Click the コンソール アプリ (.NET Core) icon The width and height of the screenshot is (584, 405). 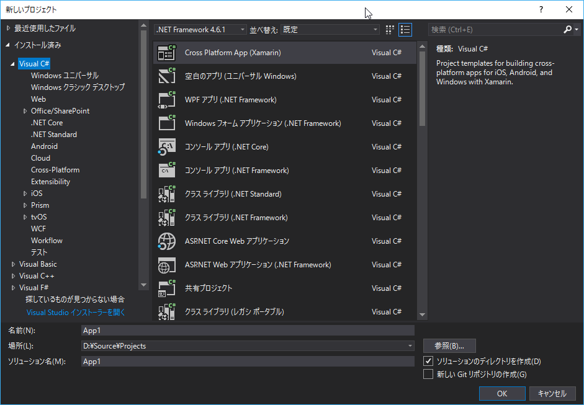point(166,147)
